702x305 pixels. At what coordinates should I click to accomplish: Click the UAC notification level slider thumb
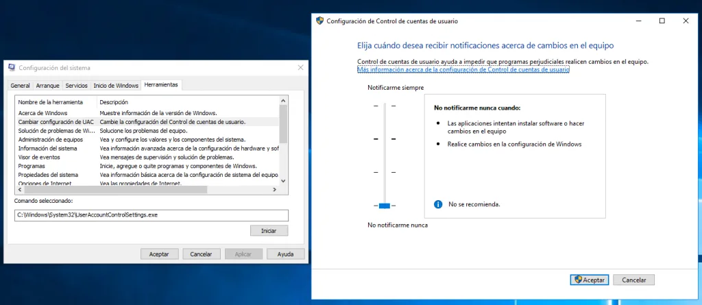point(385,206)
